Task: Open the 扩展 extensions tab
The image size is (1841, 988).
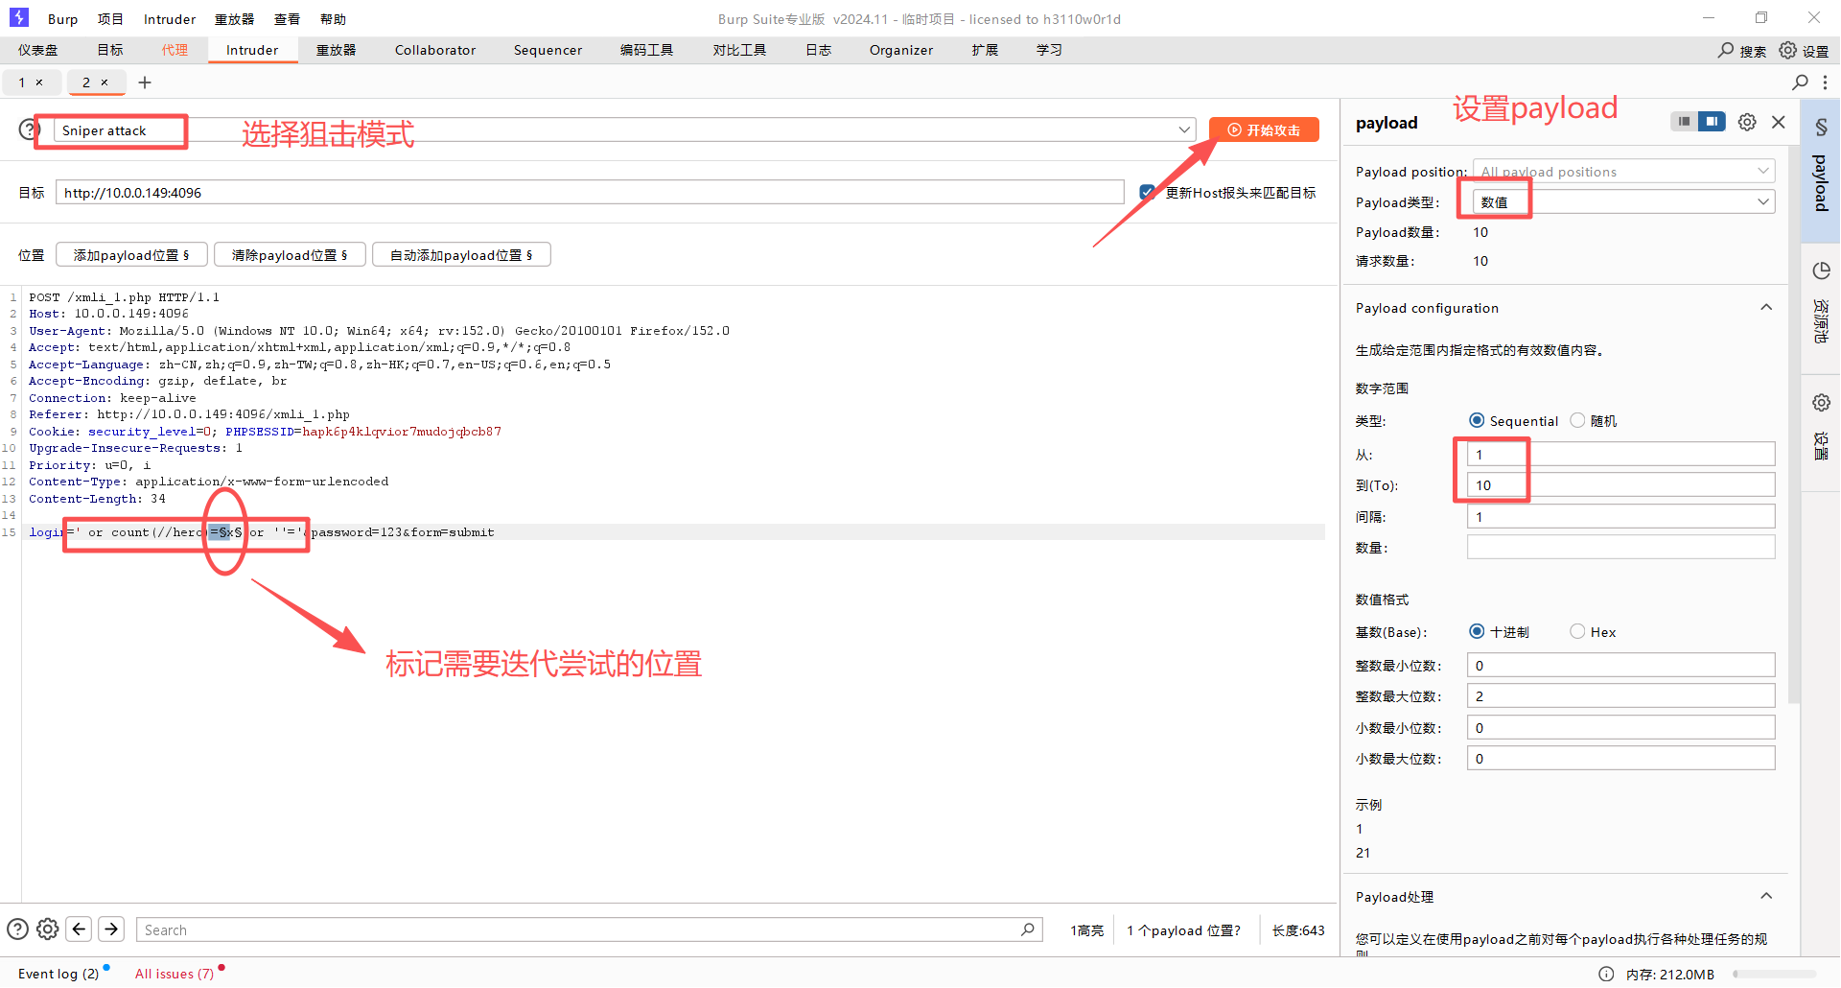Action: point(985,50)
